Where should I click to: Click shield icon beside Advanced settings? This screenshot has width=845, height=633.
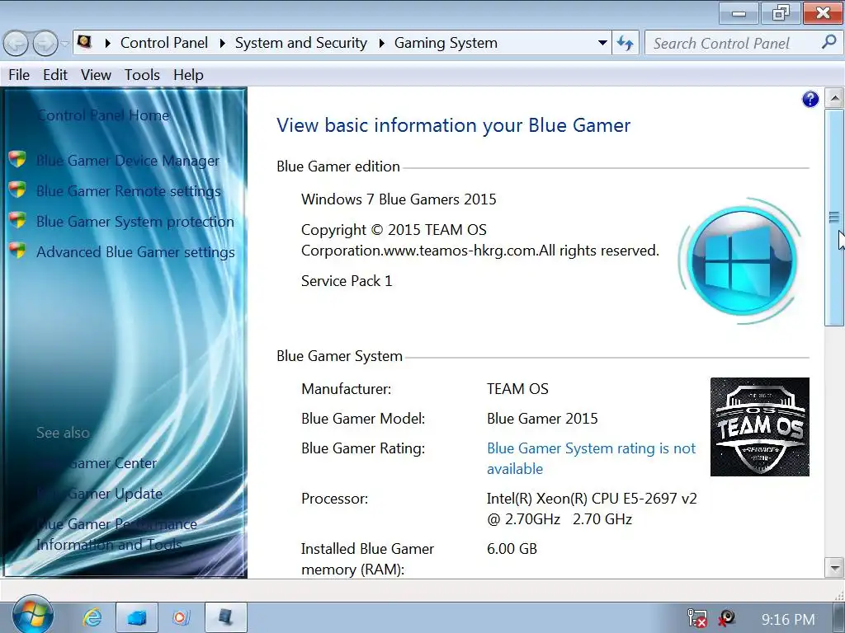(17, 251)
